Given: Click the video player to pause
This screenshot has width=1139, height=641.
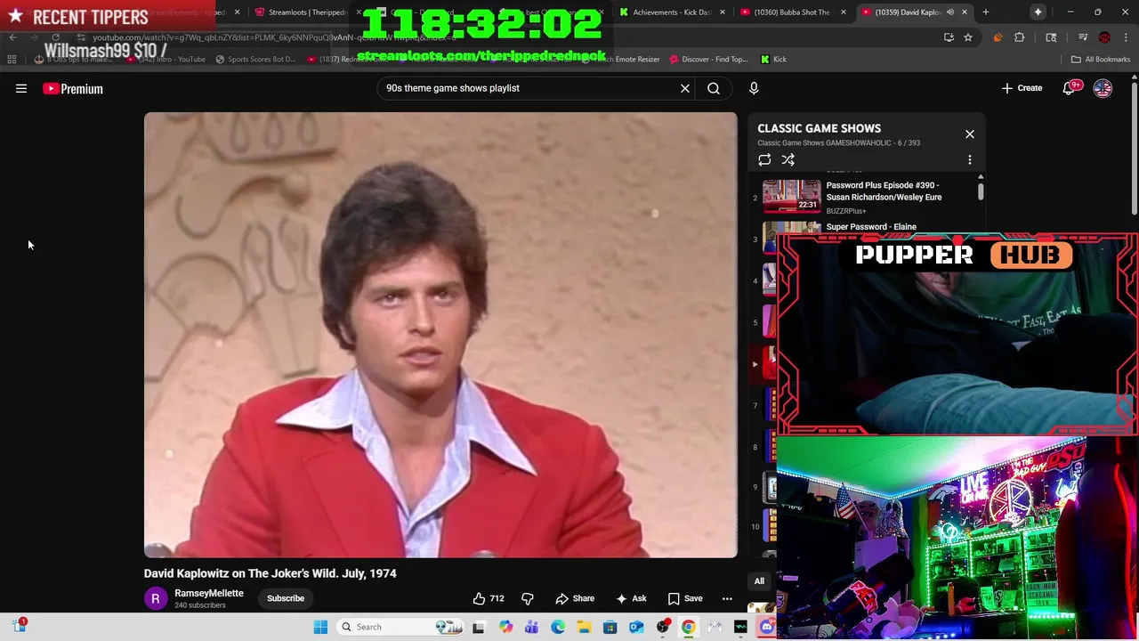Looking at the screenshot, I should [440, 335].
